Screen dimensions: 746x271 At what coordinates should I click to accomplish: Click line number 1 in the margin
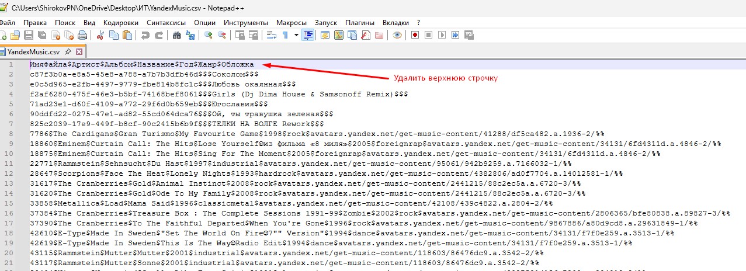(11, 64)
